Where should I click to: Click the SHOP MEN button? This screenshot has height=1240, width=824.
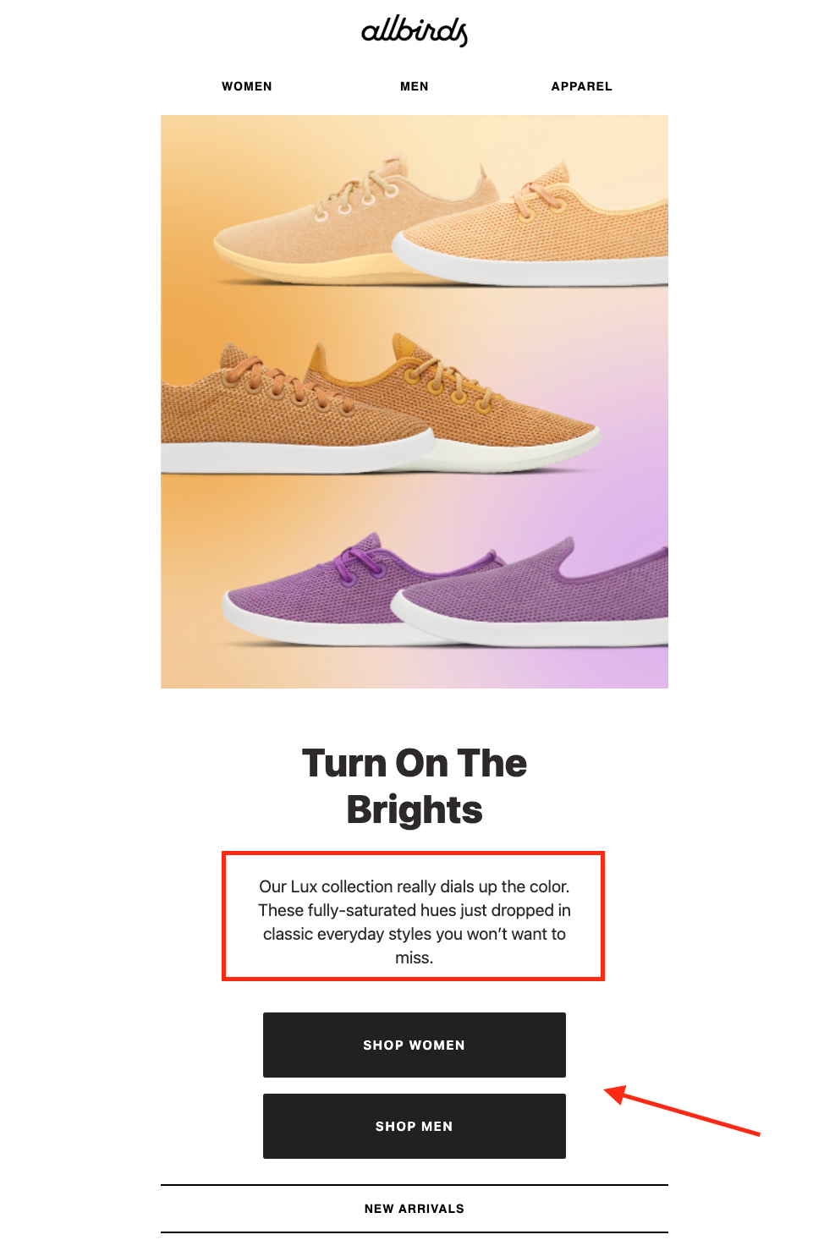415,1126
